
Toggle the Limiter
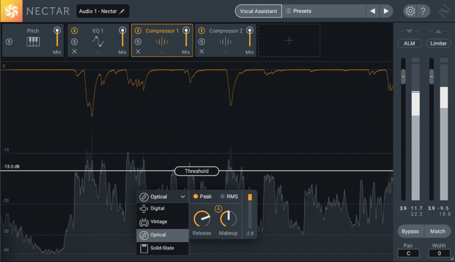click(438, 43)
